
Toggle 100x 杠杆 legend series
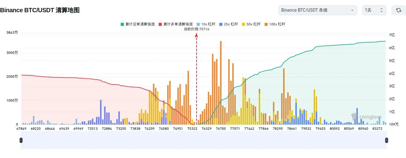275,24
